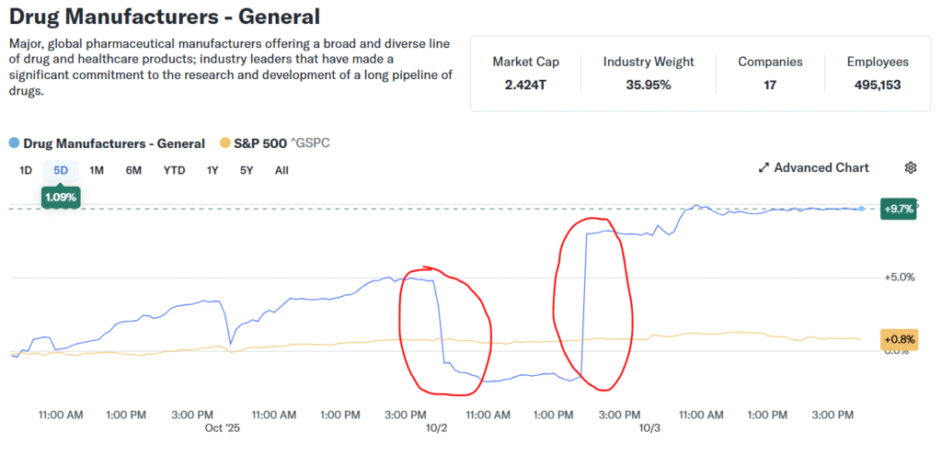Select the 1D time range
This screenshot has width=942, height=455.
coord(26,170)
